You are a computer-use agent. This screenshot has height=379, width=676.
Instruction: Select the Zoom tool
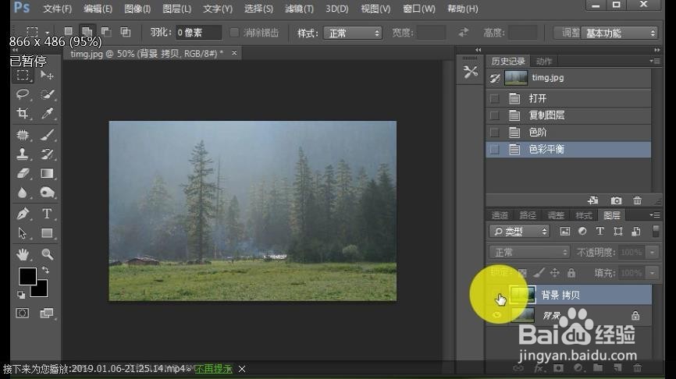pyautogui.click(x=47, y=254)
